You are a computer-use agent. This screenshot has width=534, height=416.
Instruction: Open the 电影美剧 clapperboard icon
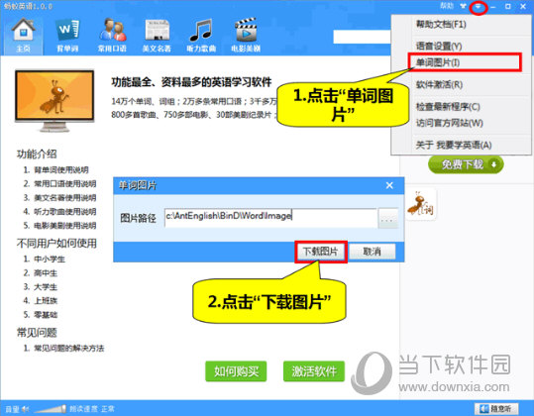(246, 36)
